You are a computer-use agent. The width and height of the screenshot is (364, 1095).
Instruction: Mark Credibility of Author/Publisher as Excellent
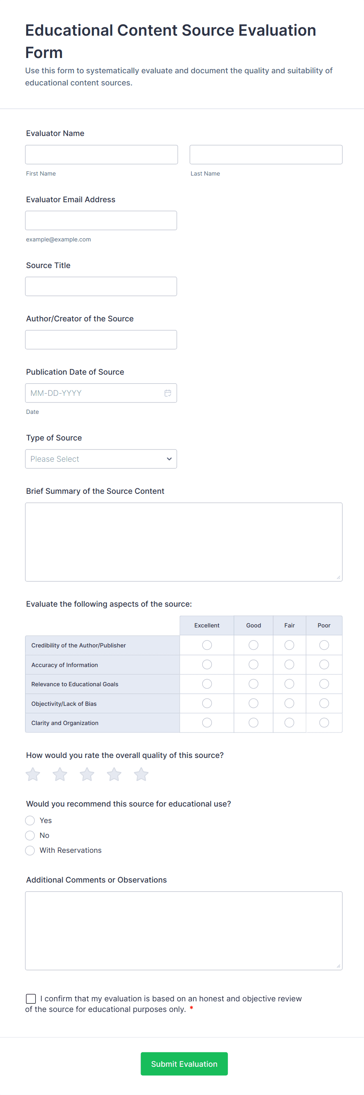[x=207, y=645]
